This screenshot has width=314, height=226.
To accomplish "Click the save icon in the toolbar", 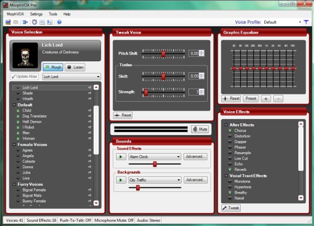I will (x=8, y=22).
